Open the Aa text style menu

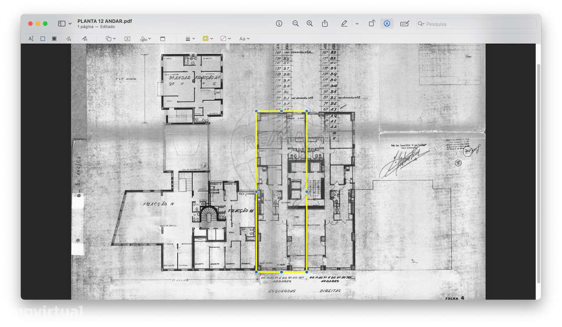click(x=244, y=39)
